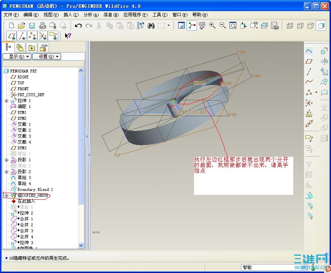Image resolution: width=331 pixels, height=273 pixels.
Task: Click the 显示 button above model tree
Action: click(17, 57)
